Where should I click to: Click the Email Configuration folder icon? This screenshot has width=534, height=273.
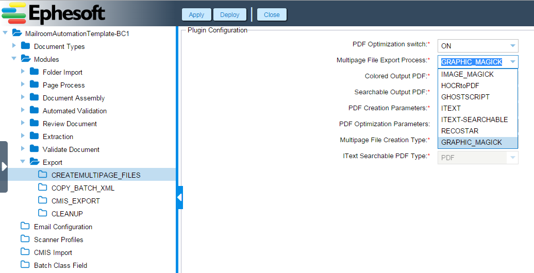(x=25, y=226)
